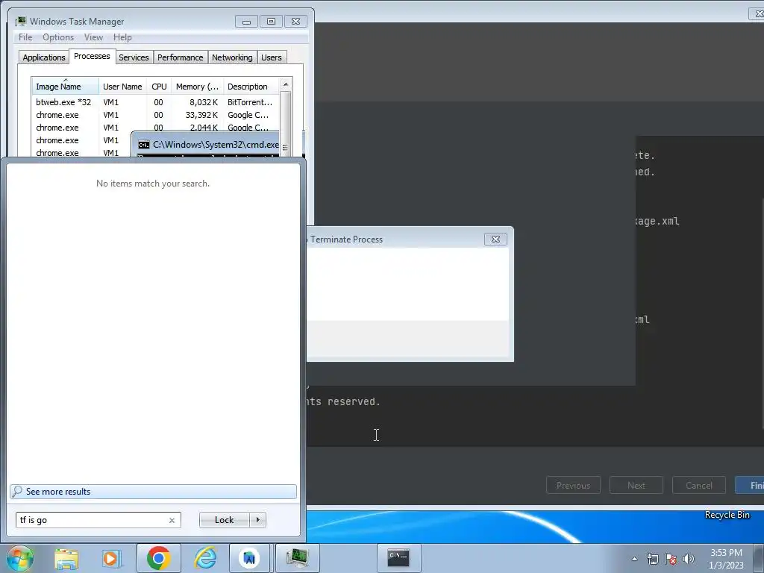Close the Terminate Process dialog
This screenshot has height=573, width=764.
pyautogui.click(x=495, y=239)
